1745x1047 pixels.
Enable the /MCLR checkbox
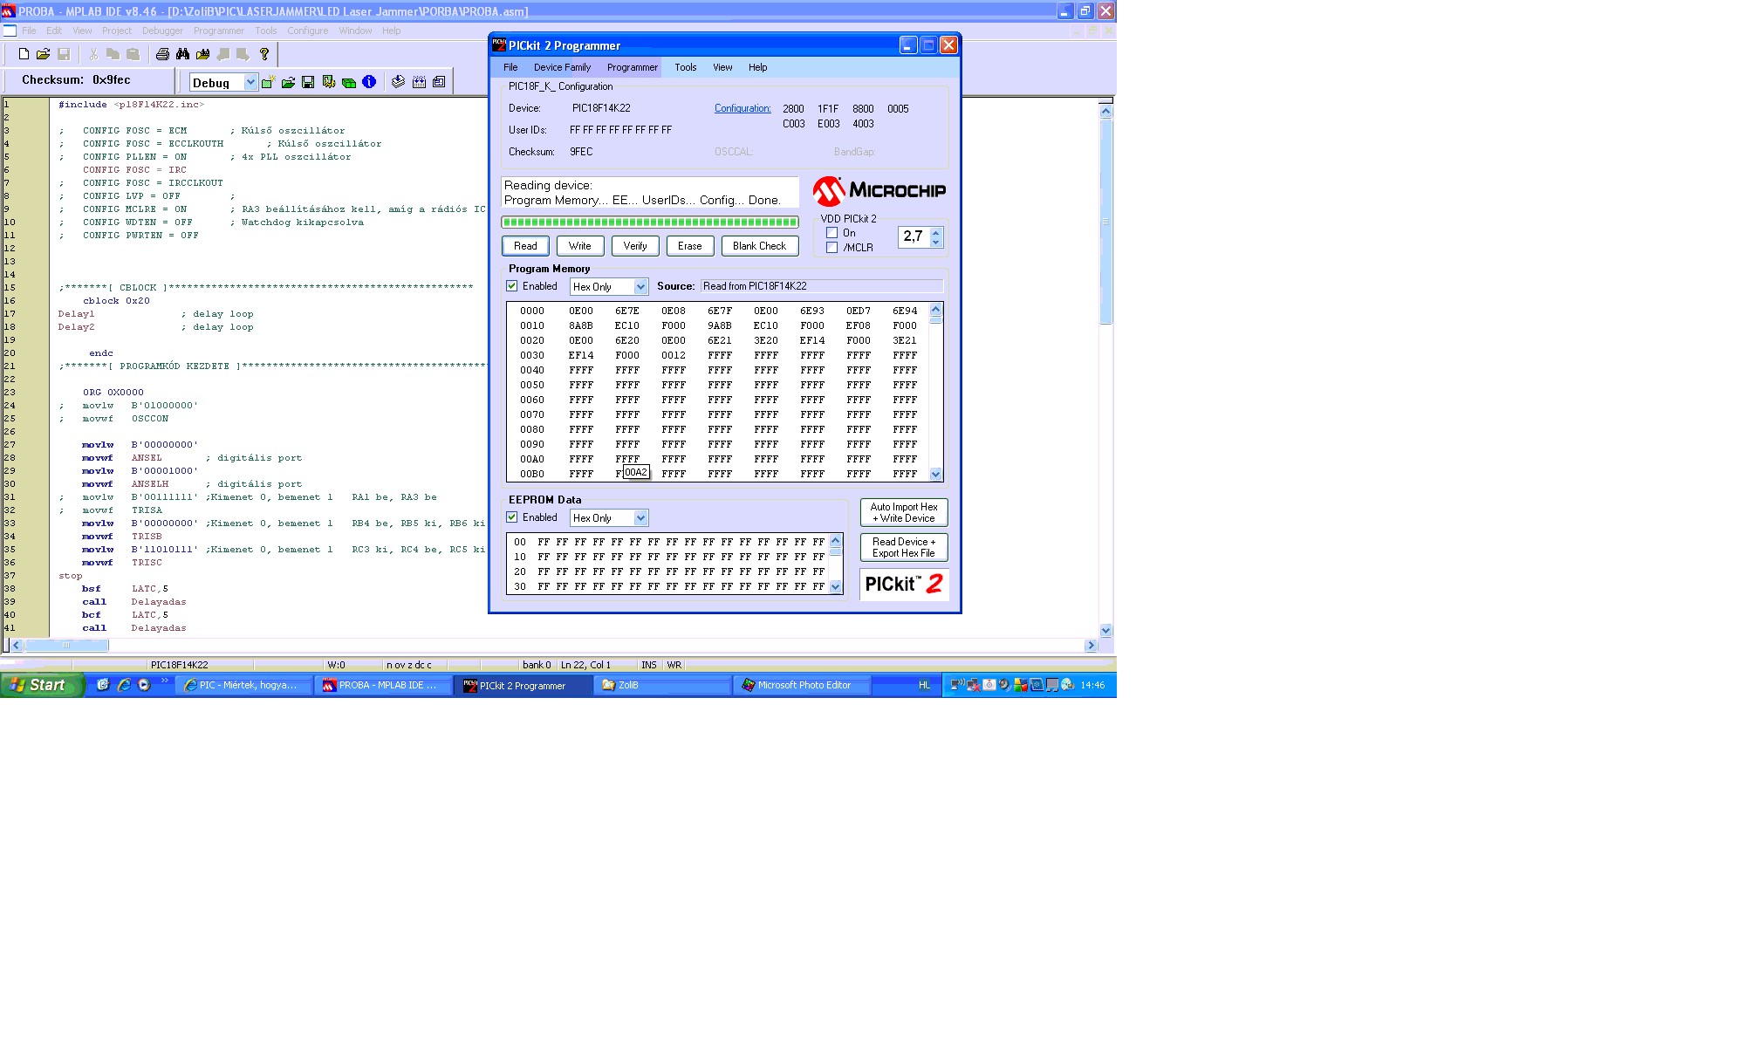(x=832, y=248)
